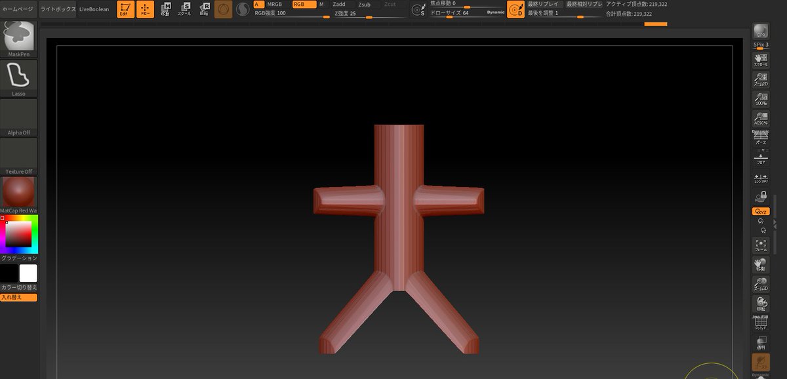Open the ライトボックス tab
The width and height of the screenshot is (787, 379).
[57, 9]
